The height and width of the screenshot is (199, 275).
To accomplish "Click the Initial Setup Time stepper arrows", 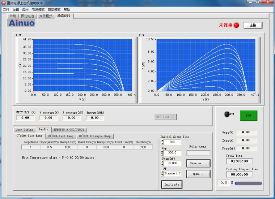I will [x=162, y=142].
